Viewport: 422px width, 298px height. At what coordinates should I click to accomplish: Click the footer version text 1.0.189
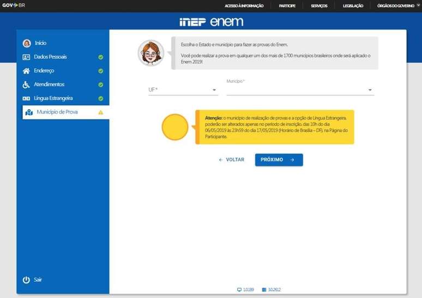(x=249, y=290)
